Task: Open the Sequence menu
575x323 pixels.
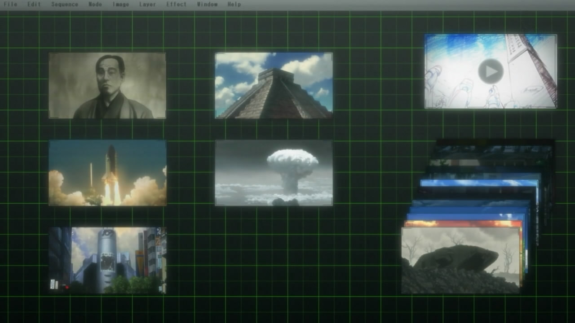Action: 65,4
